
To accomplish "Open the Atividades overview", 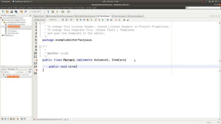I will click(x=6, y=1).
